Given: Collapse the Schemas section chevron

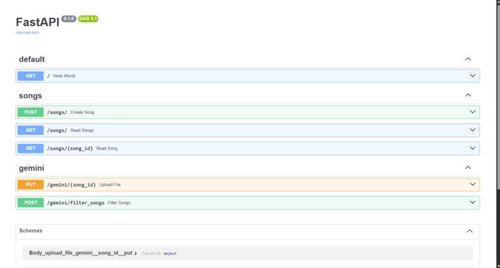Looking at the screenshot, I should (x=470, y=231).
